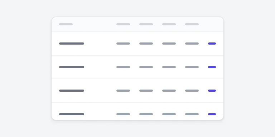This screenshot has height=137, width=275.
Task: Click the purple link in the bottom row
Action: tap(212, 114)
